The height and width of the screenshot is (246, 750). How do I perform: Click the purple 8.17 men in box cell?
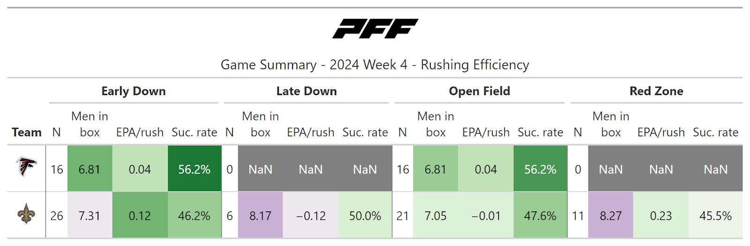point(260,216)
